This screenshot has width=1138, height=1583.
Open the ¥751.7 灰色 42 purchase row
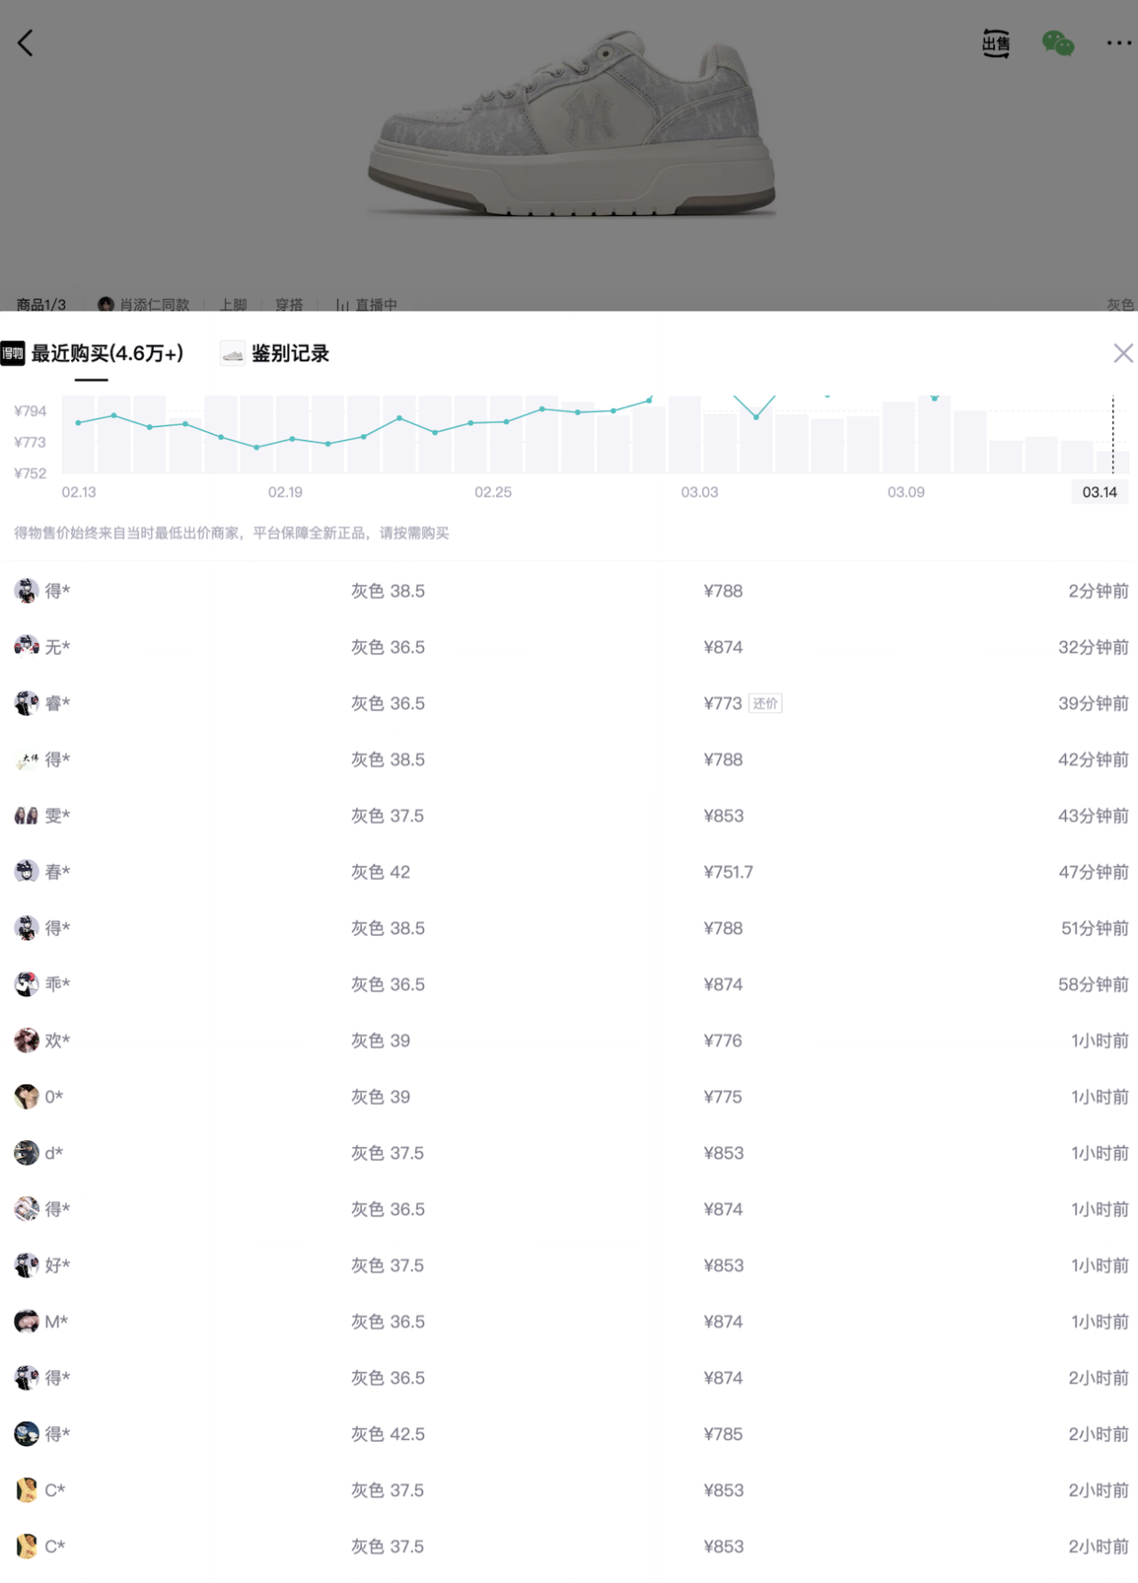[x=569, y=872]
